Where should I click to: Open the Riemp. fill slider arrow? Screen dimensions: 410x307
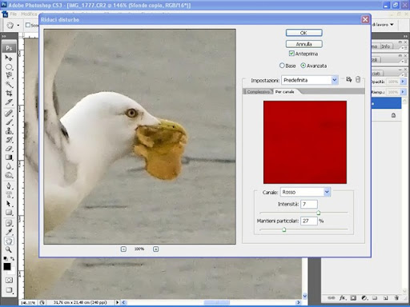tap(403, 92)
